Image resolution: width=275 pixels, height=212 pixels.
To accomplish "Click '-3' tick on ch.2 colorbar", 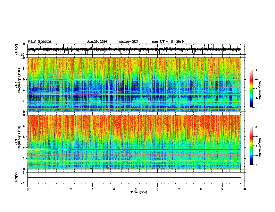I will coord(256,127).
